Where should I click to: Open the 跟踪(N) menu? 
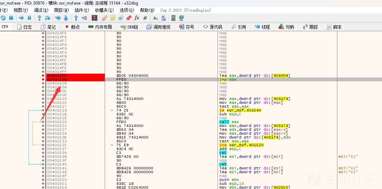tap(61, 10)
